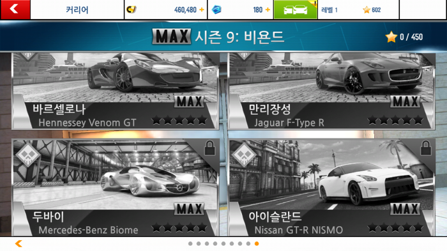Add credits with the plus next to 460,480
Screen dimensions: 447x251
pyautogui.click(x=202, y=10)
